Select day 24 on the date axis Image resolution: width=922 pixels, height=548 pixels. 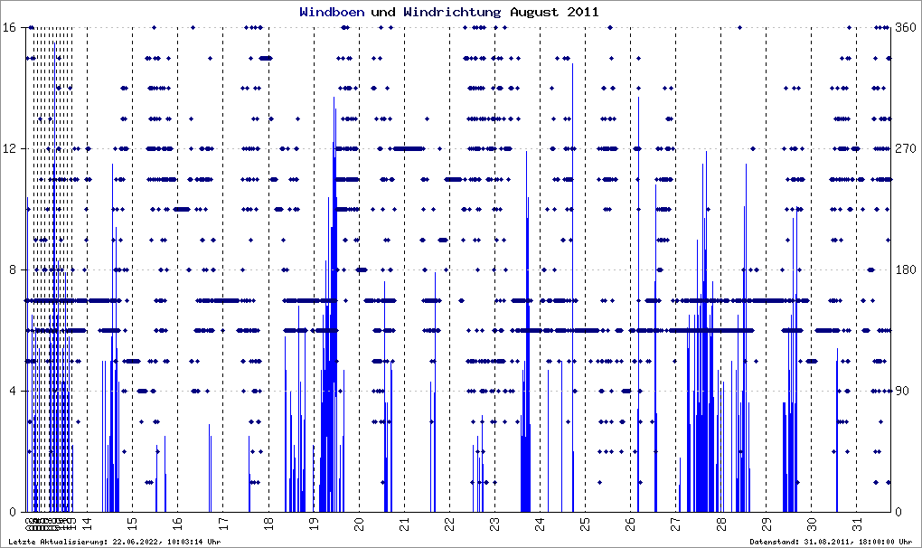pyautogui.click(x=541, y=524)
